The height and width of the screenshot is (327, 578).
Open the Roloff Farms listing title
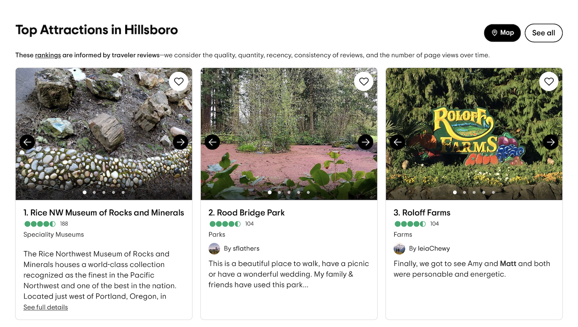pos(422,213)
